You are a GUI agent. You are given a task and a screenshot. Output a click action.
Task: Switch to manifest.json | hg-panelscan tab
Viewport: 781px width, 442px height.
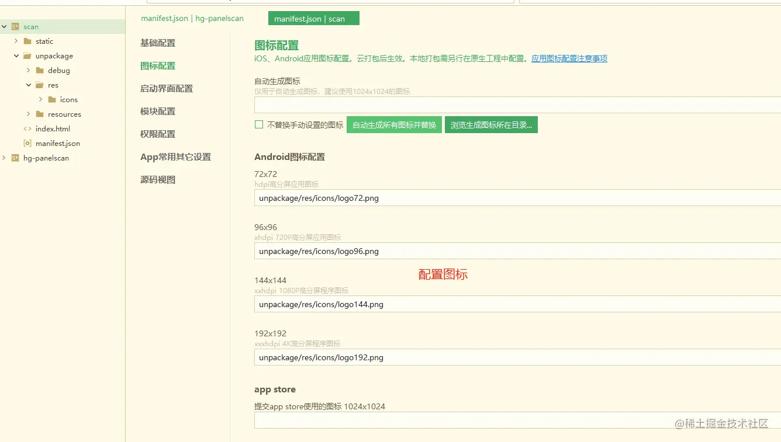coord(192,19)
